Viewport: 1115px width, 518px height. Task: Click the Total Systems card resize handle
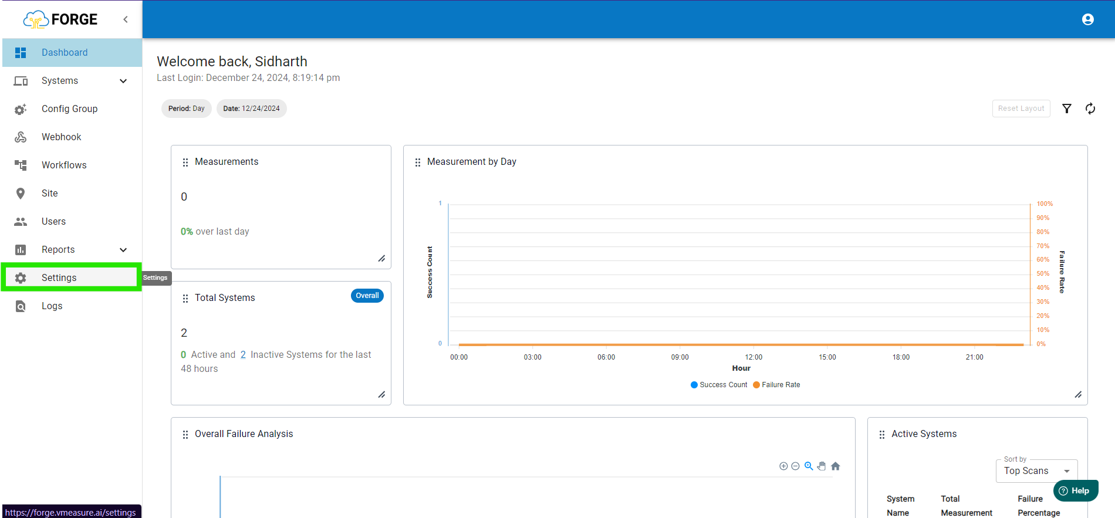tap(381, 395)
